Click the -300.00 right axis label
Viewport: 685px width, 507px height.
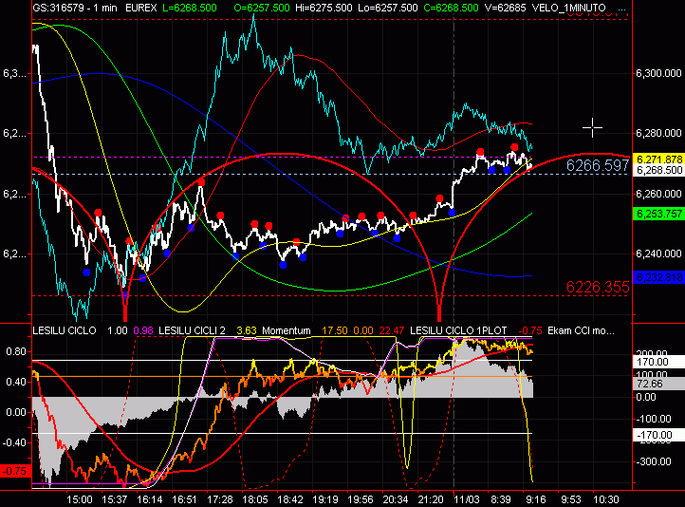pyautogui.click(x=654, y=461)
